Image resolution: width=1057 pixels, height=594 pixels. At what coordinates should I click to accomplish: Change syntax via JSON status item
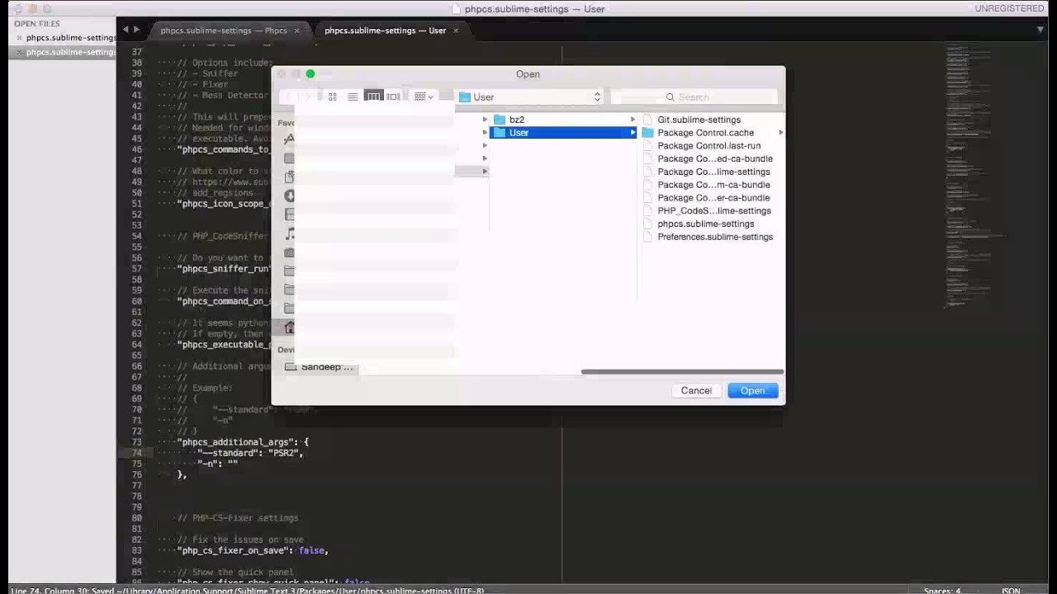pyautogui.click(x=1011, y=590)
